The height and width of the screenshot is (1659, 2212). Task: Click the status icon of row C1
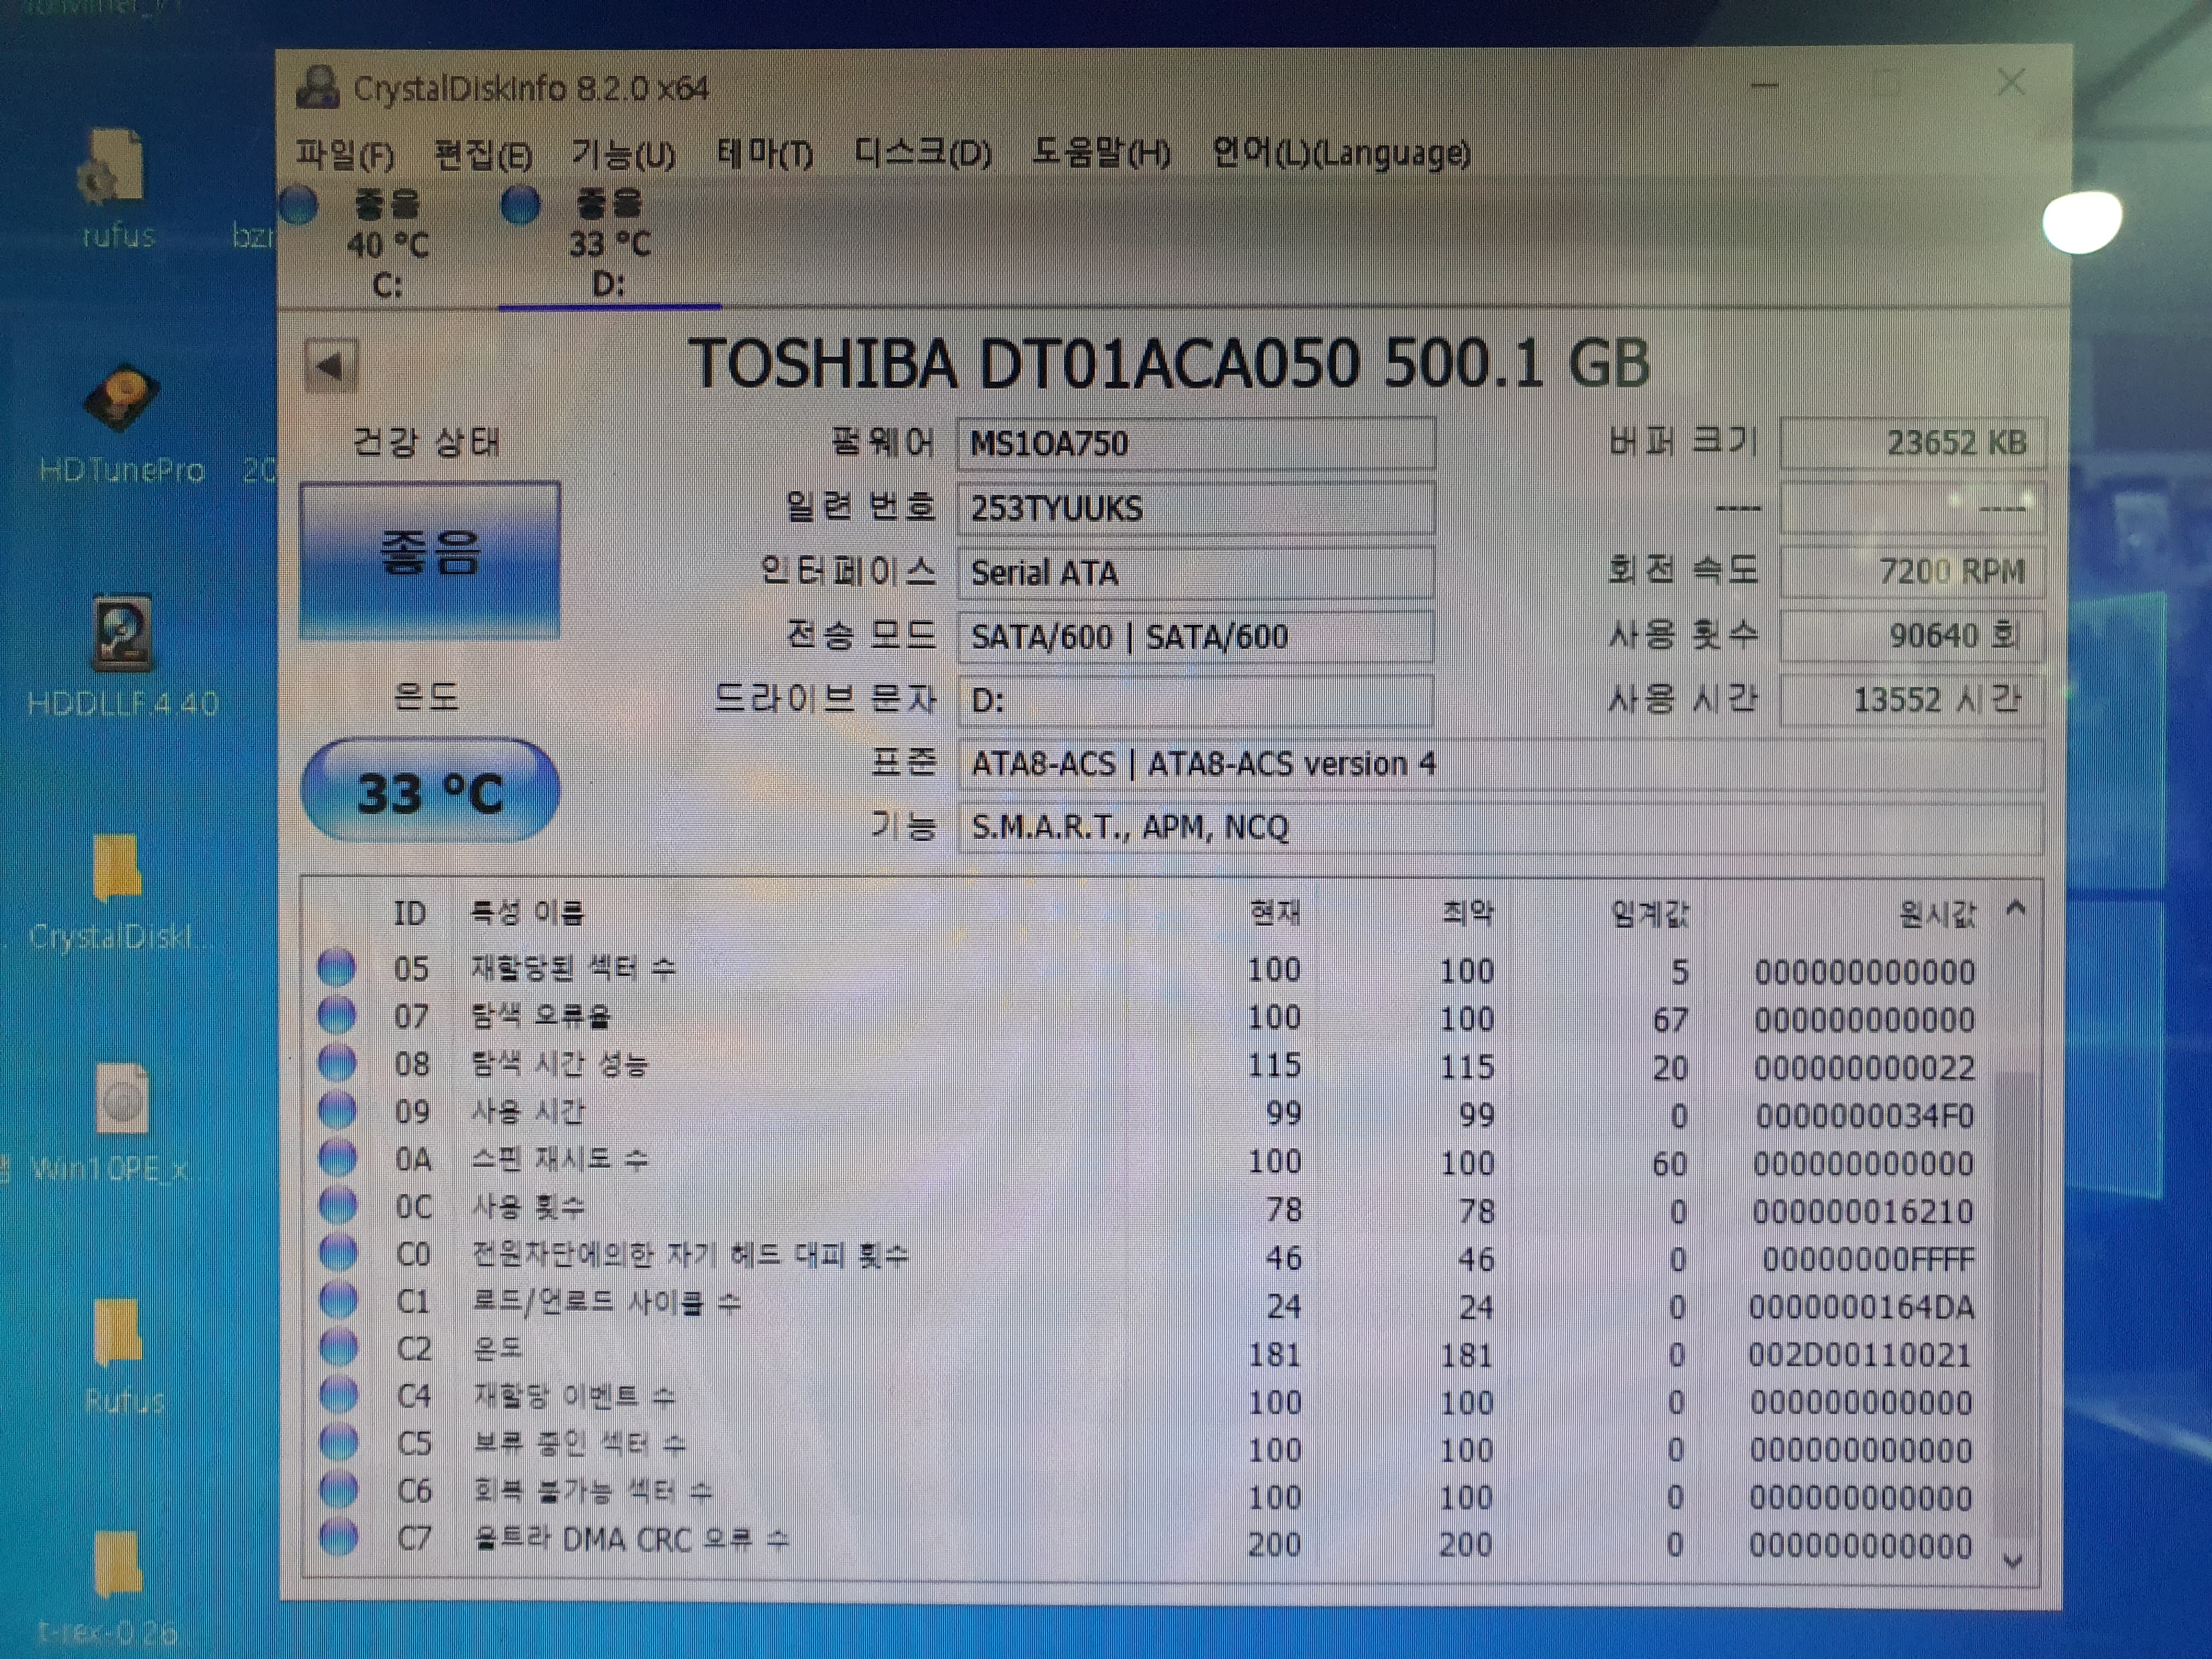click(338, 1301)
